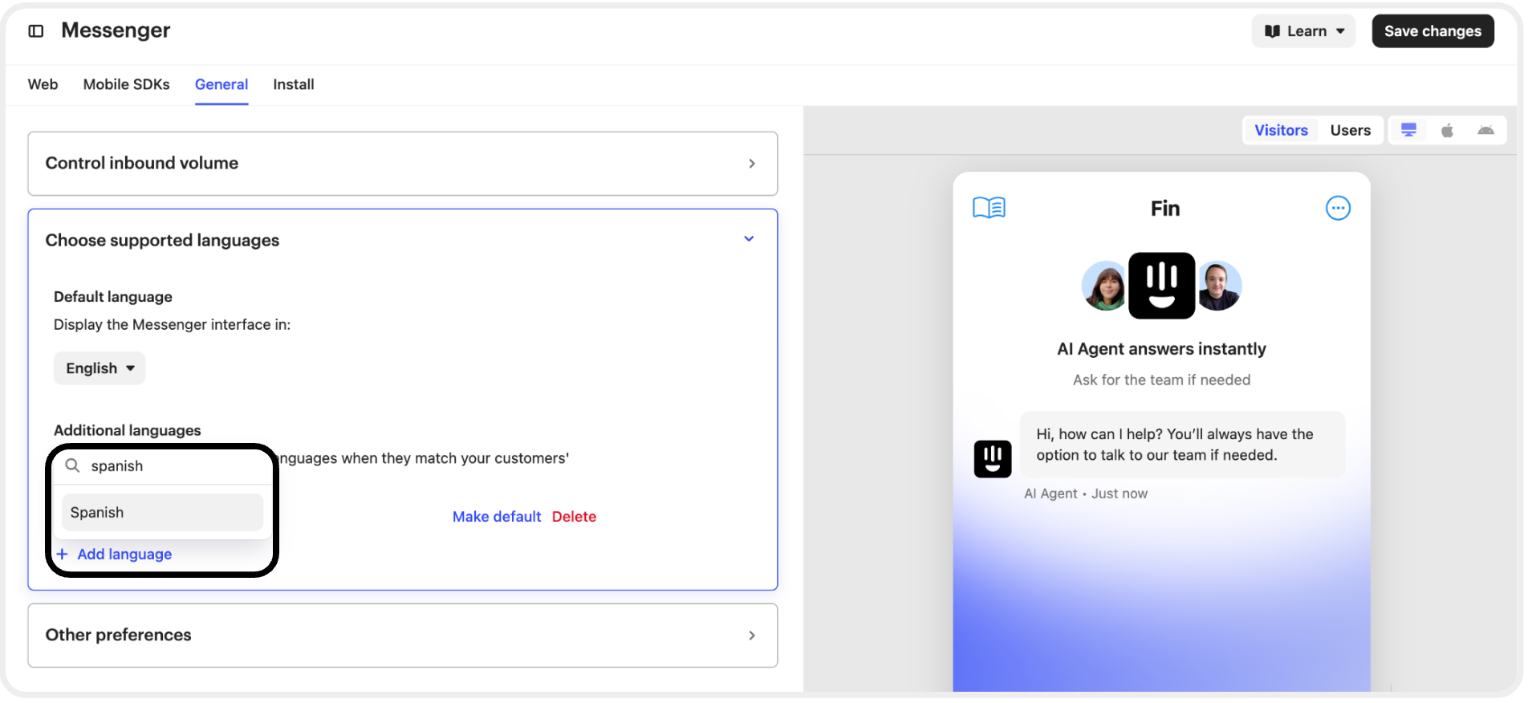Select the desktop web preview icon
This screenshot has height=703, width=1528.
[1408, 130]
